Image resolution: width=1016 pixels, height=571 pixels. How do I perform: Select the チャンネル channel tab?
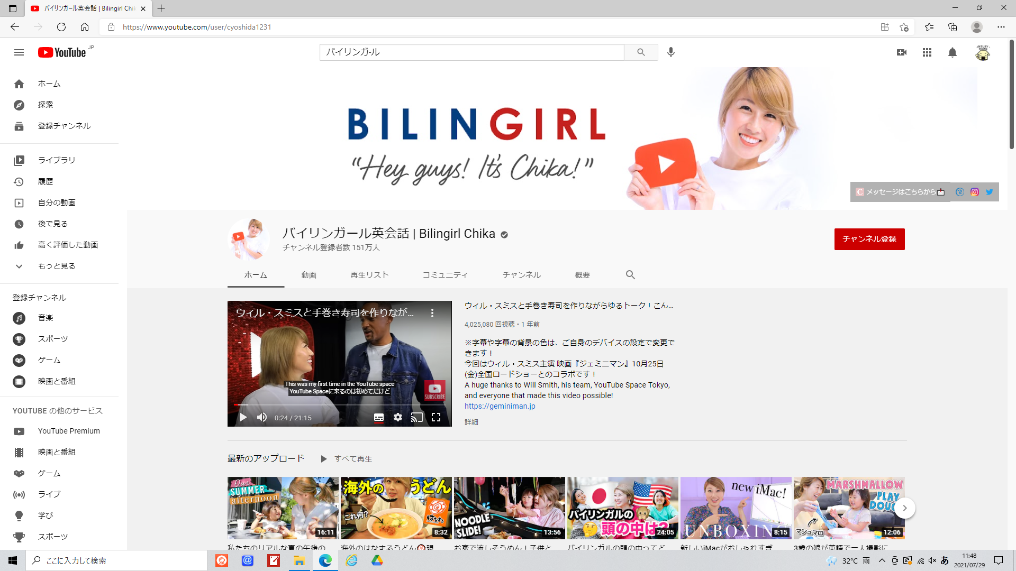click(x=522, y=275)
